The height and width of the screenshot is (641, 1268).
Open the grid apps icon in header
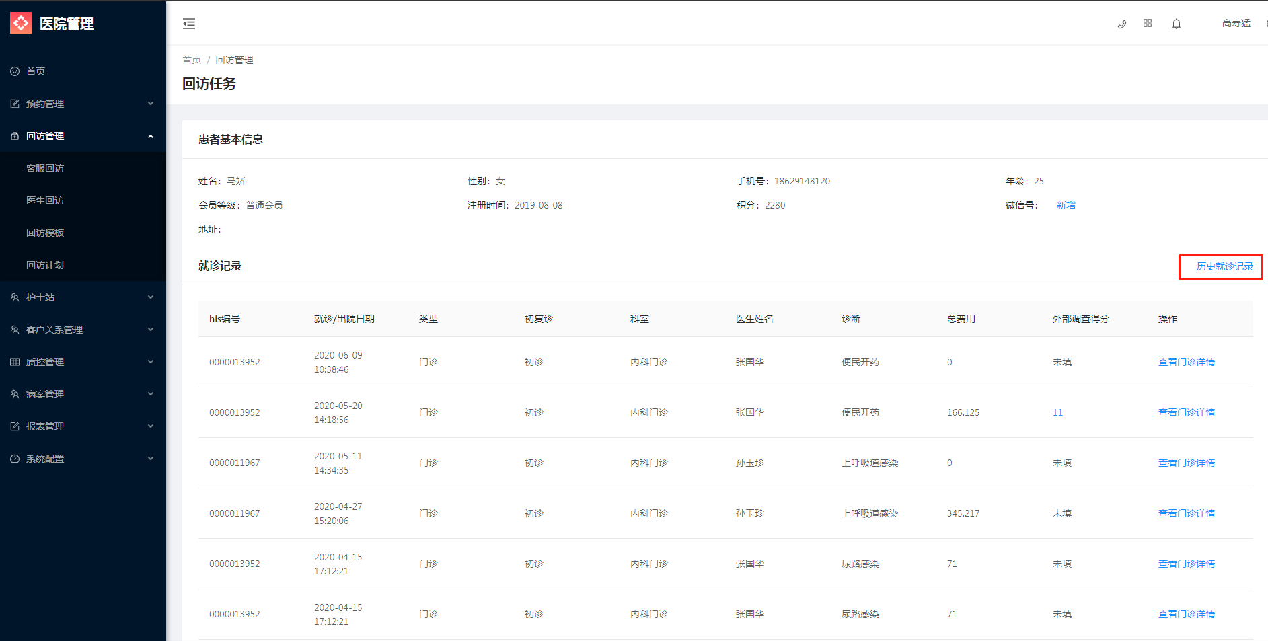click(x=1148, y=23)
